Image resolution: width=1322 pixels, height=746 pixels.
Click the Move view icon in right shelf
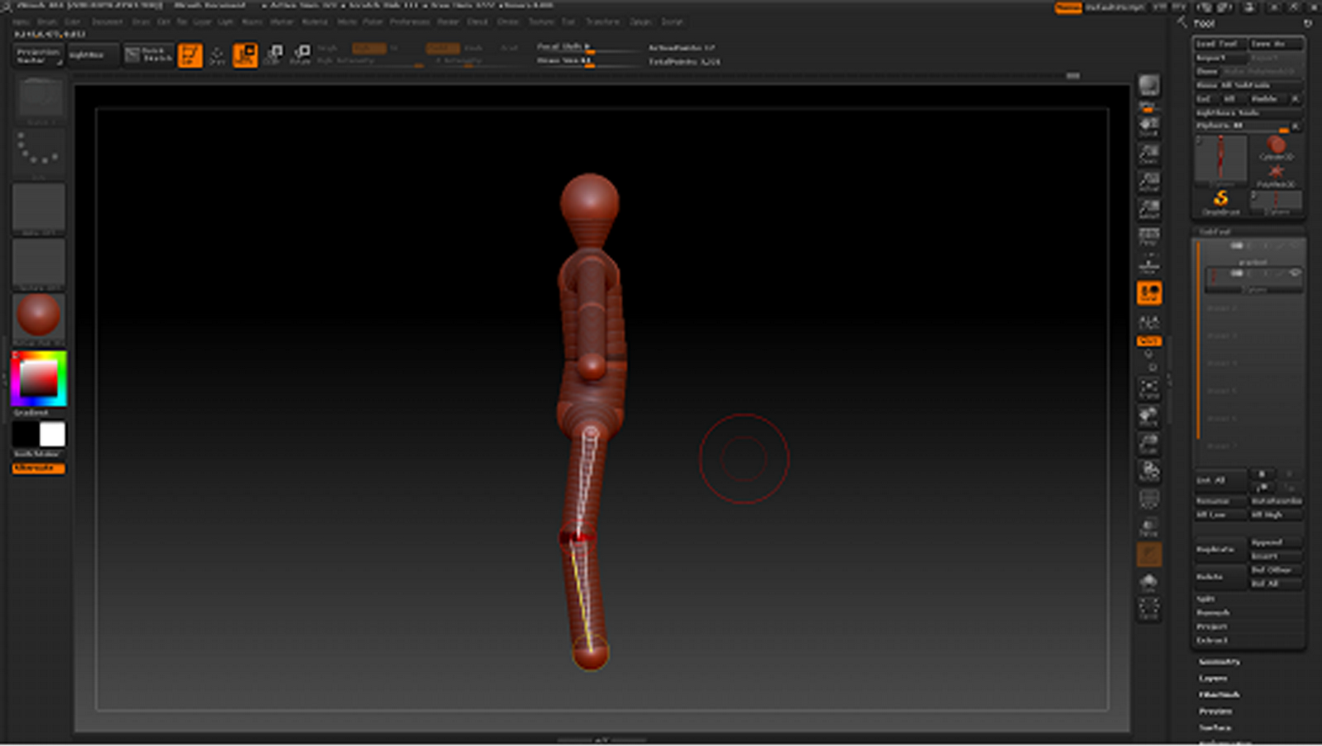(x=1148, y=416)
